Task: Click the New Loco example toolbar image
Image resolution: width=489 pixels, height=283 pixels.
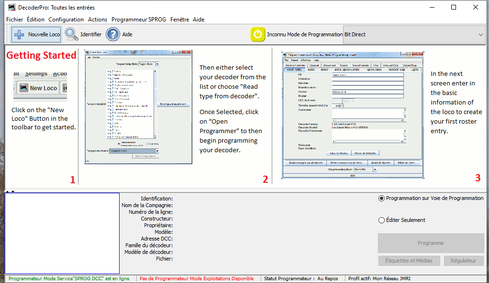Action: click(40, 87)
